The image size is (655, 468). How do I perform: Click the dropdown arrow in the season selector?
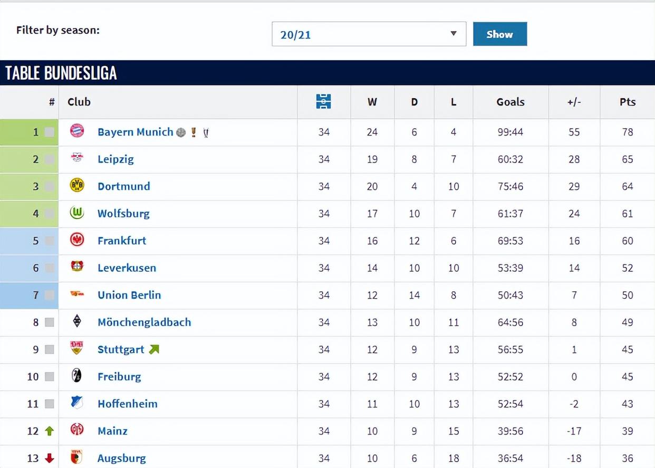pyautogui.click(x=453, y=34)
